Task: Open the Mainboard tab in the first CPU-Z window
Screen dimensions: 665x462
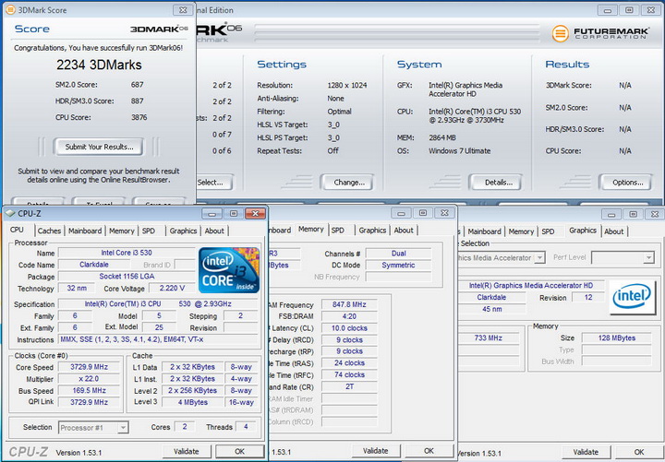Action: [85, 231]
